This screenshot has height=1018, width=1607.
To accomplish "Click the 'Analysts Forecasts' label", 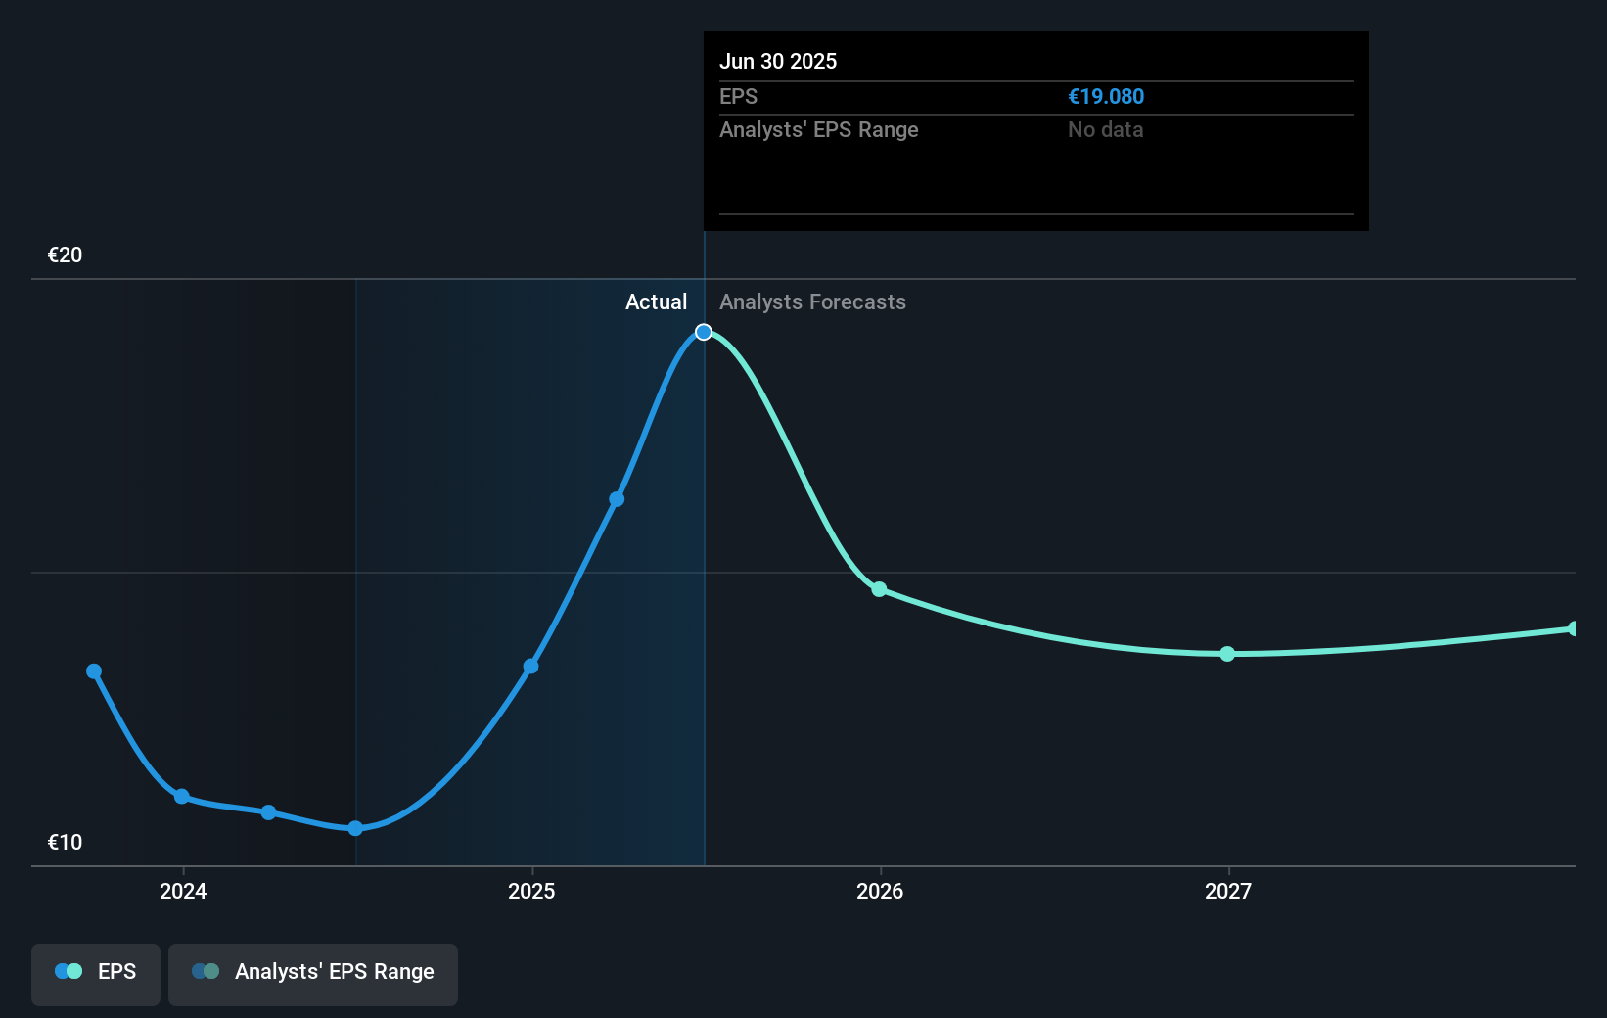I will click(x=812, y=302).
